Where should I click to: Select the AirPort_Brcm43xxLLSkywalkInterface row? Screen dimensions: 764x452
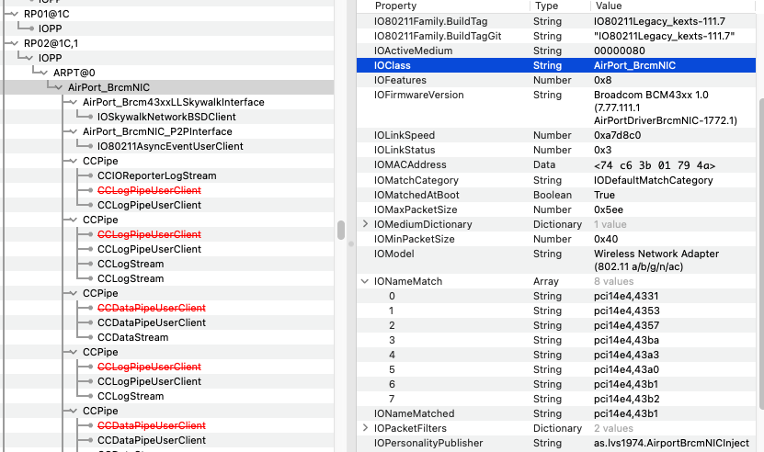(x=167, y=102)
